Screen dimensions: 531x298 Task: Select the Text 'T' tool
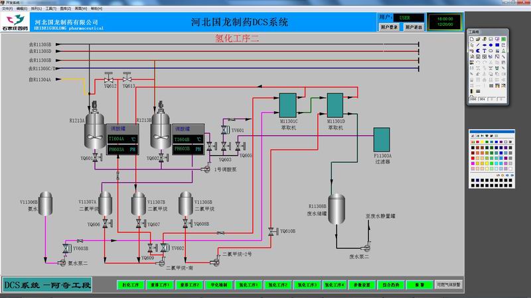point(485,51)
